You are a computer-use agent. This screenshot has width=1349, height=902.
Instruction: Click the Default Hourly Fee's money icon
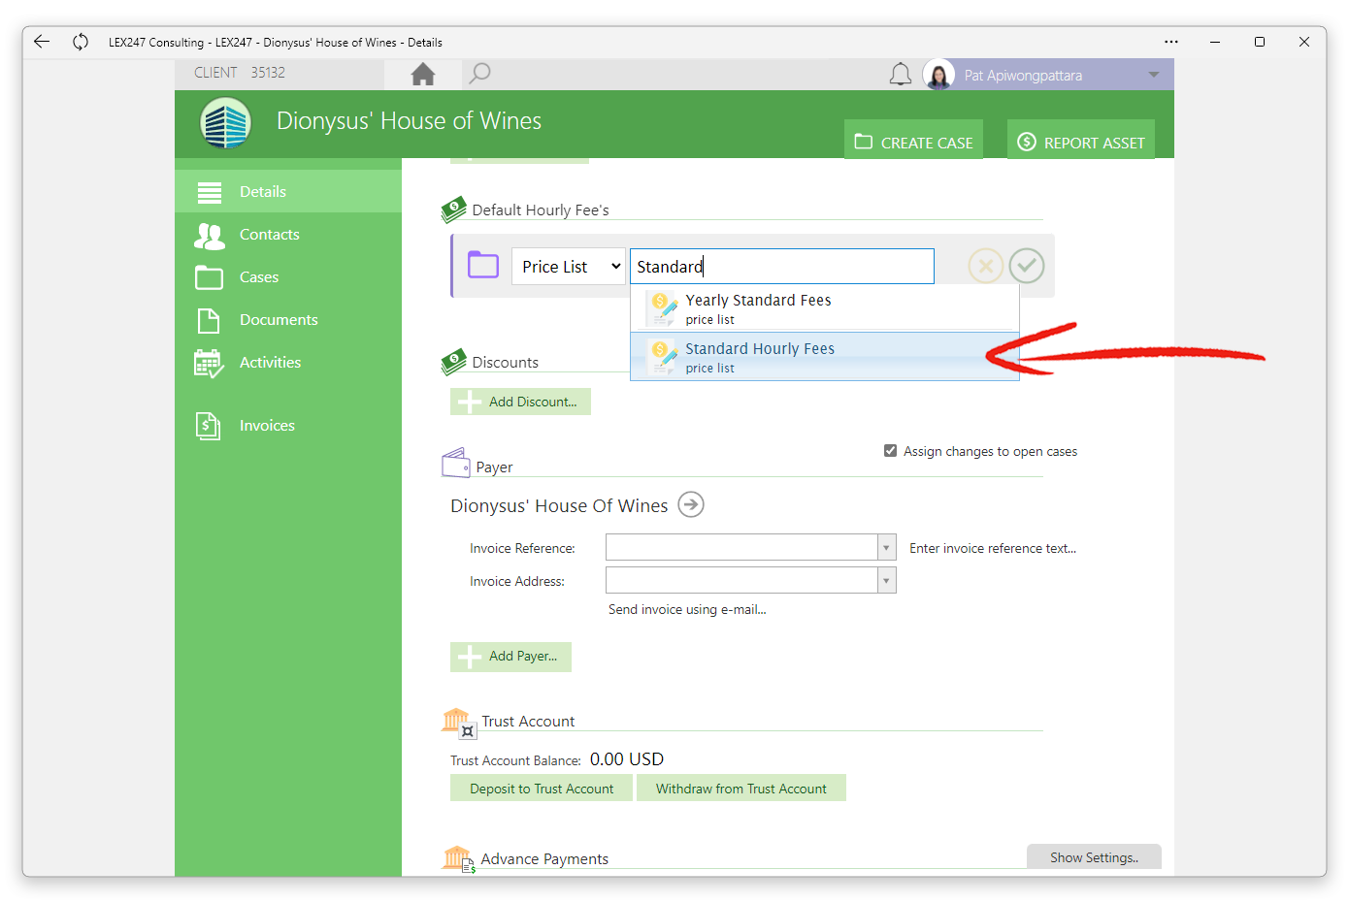click(453, 209)
